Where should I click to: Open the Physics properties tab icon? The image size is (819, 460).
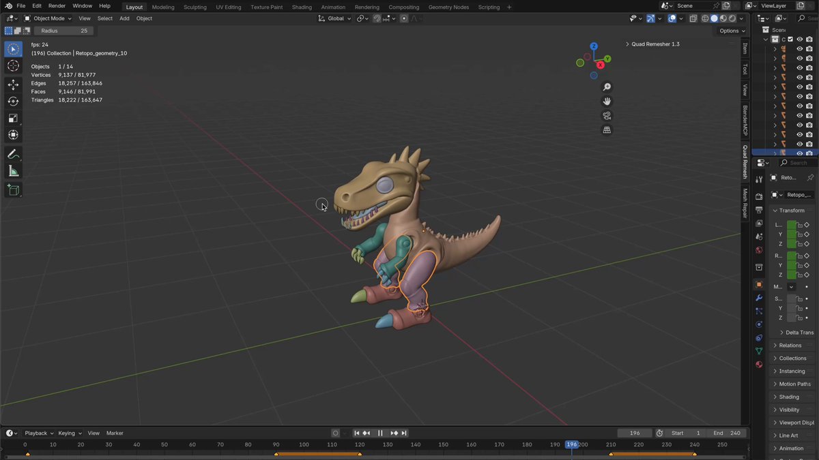coord(759,324)
